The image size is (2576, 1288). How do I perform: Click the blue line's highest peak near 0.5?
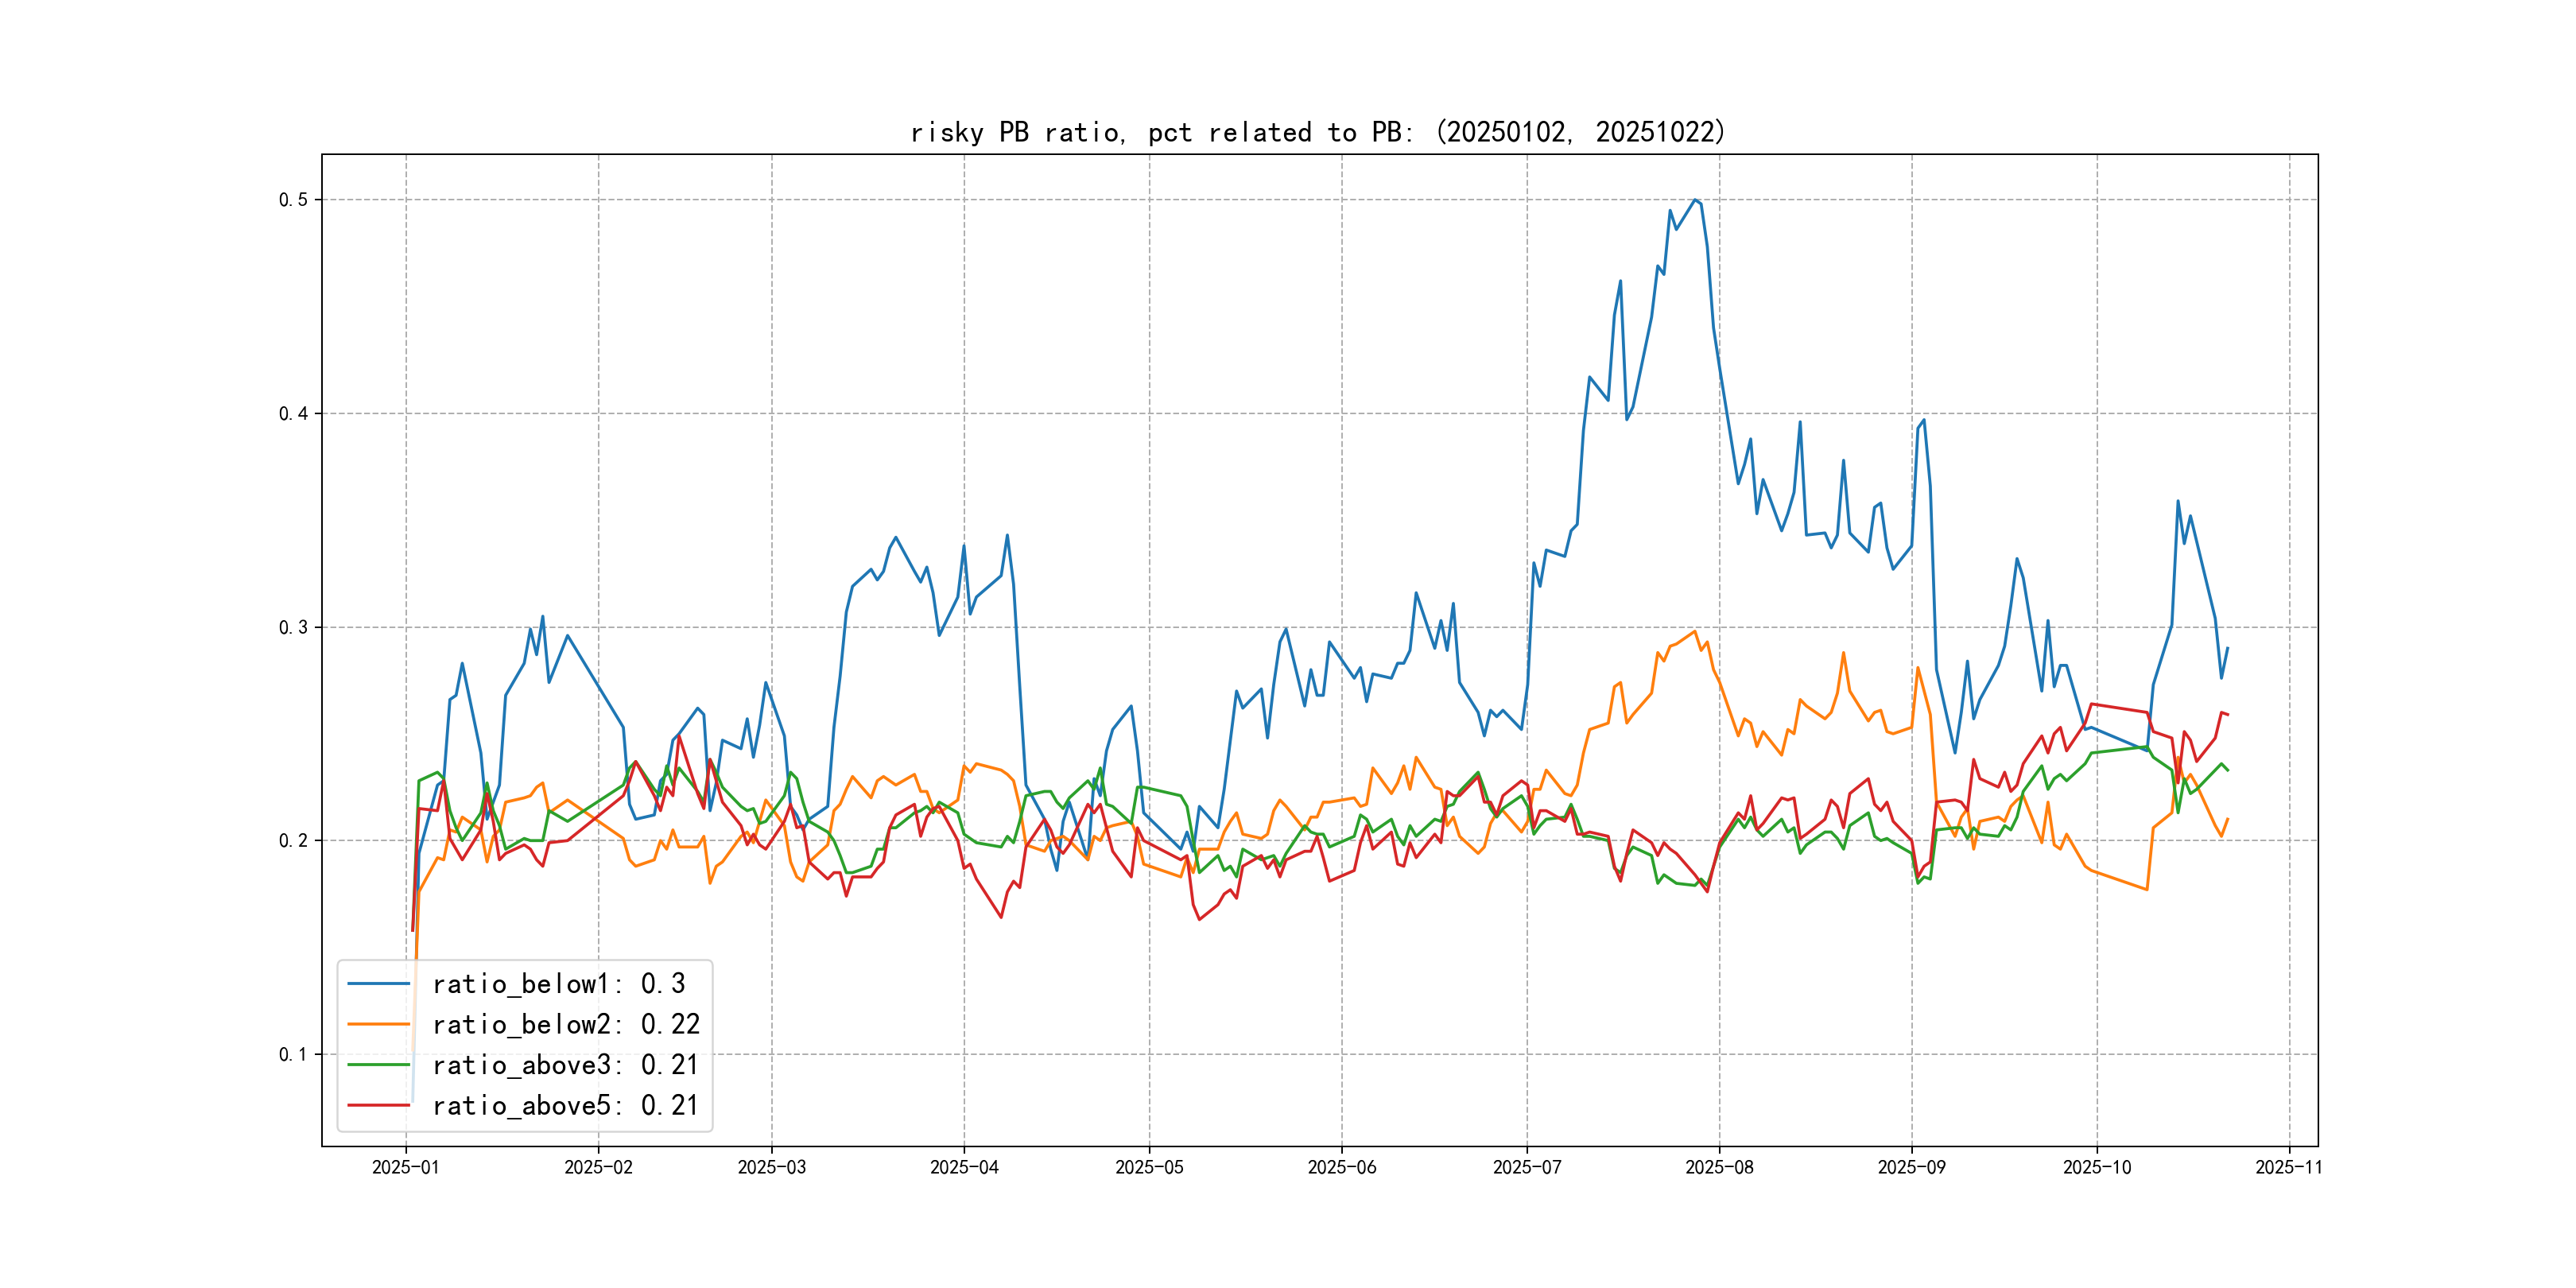click(1695, 200)
